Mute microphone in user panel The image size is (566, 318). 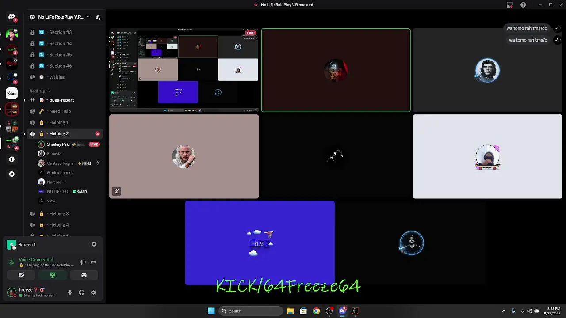(x=69, y=292)
